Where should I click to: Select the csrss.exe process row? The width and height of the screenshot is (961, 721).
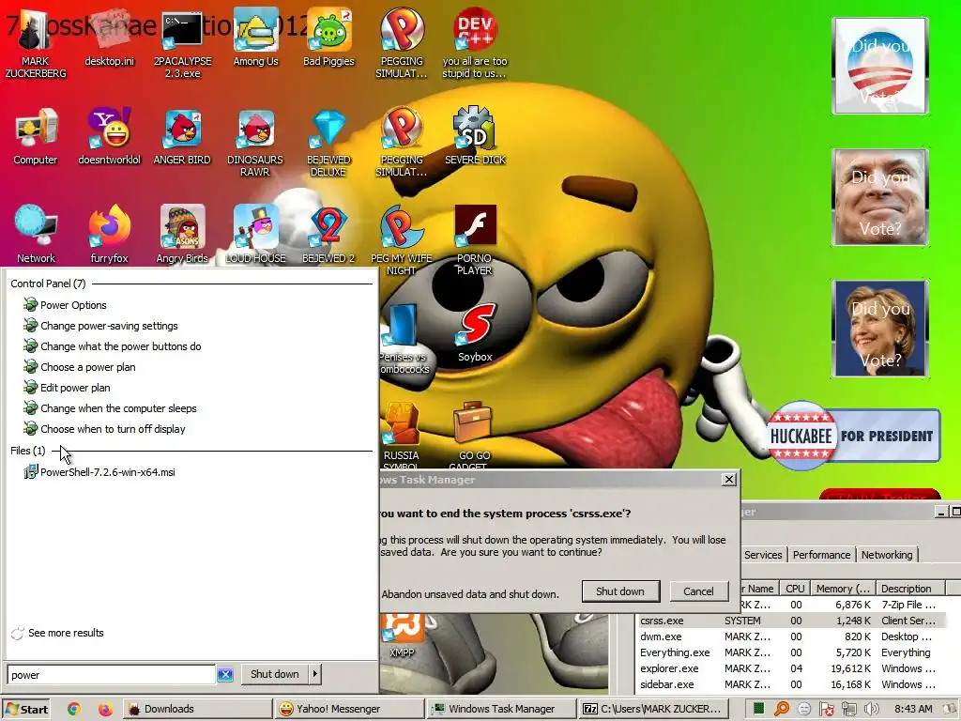790,621
